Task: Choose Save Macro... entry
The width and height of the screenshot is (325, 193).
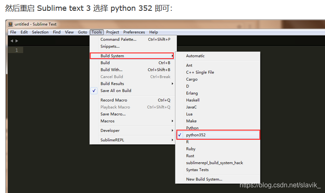Action: [132, 114]
